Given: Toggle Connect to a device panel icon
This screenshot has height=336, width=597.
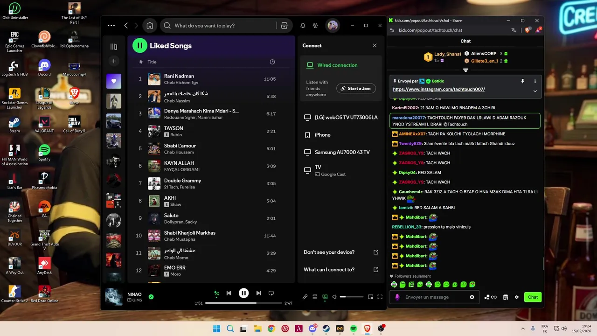Looking at the screenshot, I should click(325, 297).
